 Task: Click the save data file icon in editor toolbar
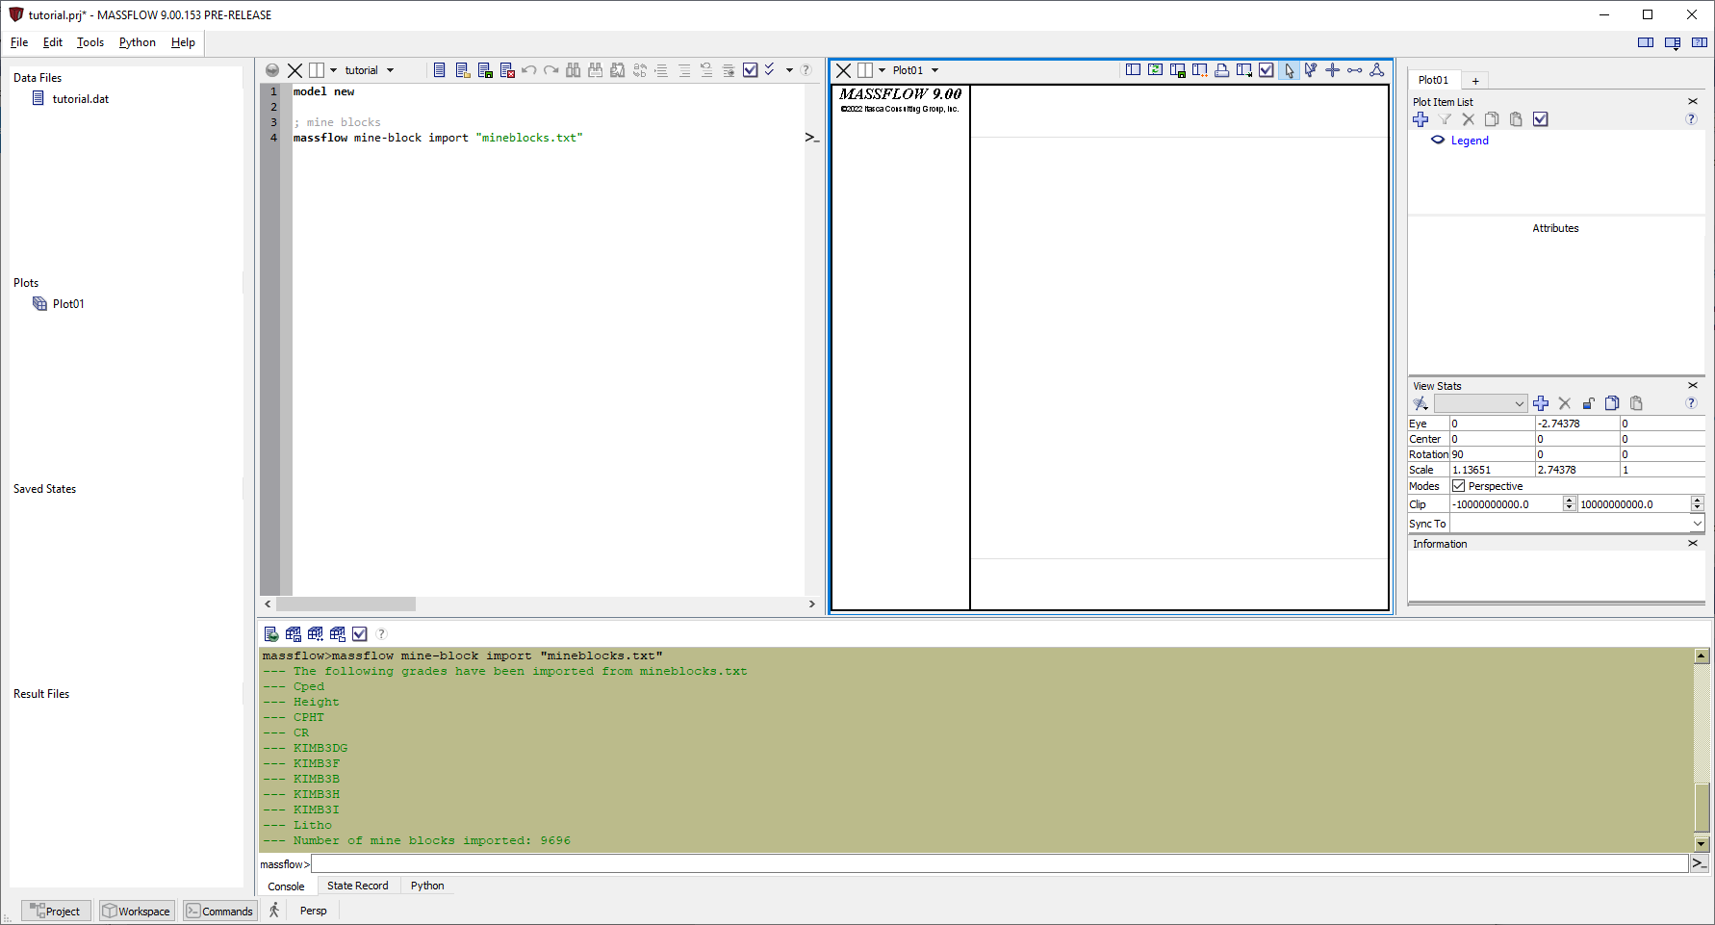coord(485,70)
